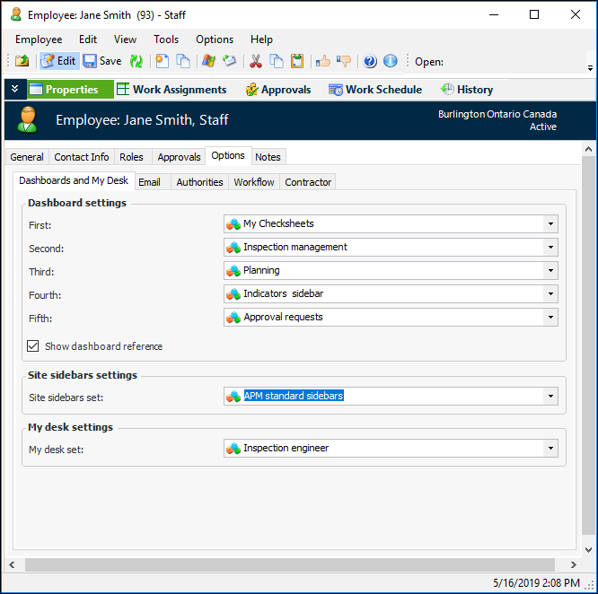
Task: Expand the First dashboard dropdown
Action: (550, 224)
